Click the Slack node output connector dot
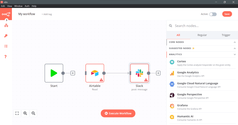 click(x=149, y=73)
